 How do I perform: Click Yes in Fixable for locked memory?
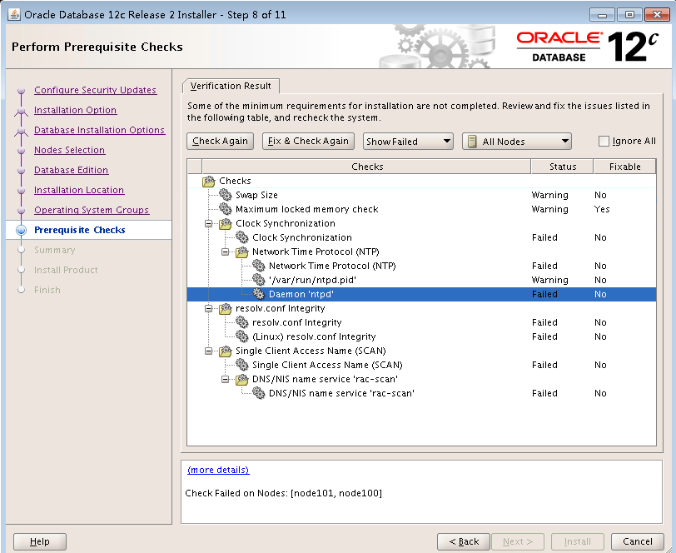pyautogui.click(x=602, y=209)
